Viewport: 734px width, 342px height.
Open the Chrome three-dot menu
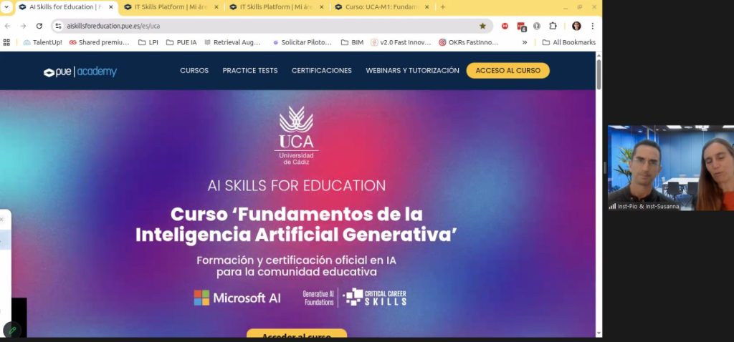[592, 26]
